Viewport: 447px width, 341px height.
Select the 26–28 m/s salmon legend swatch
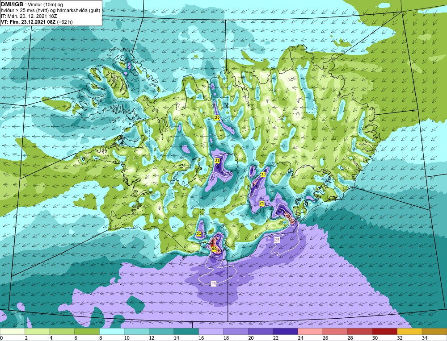(x=335, y=332)
